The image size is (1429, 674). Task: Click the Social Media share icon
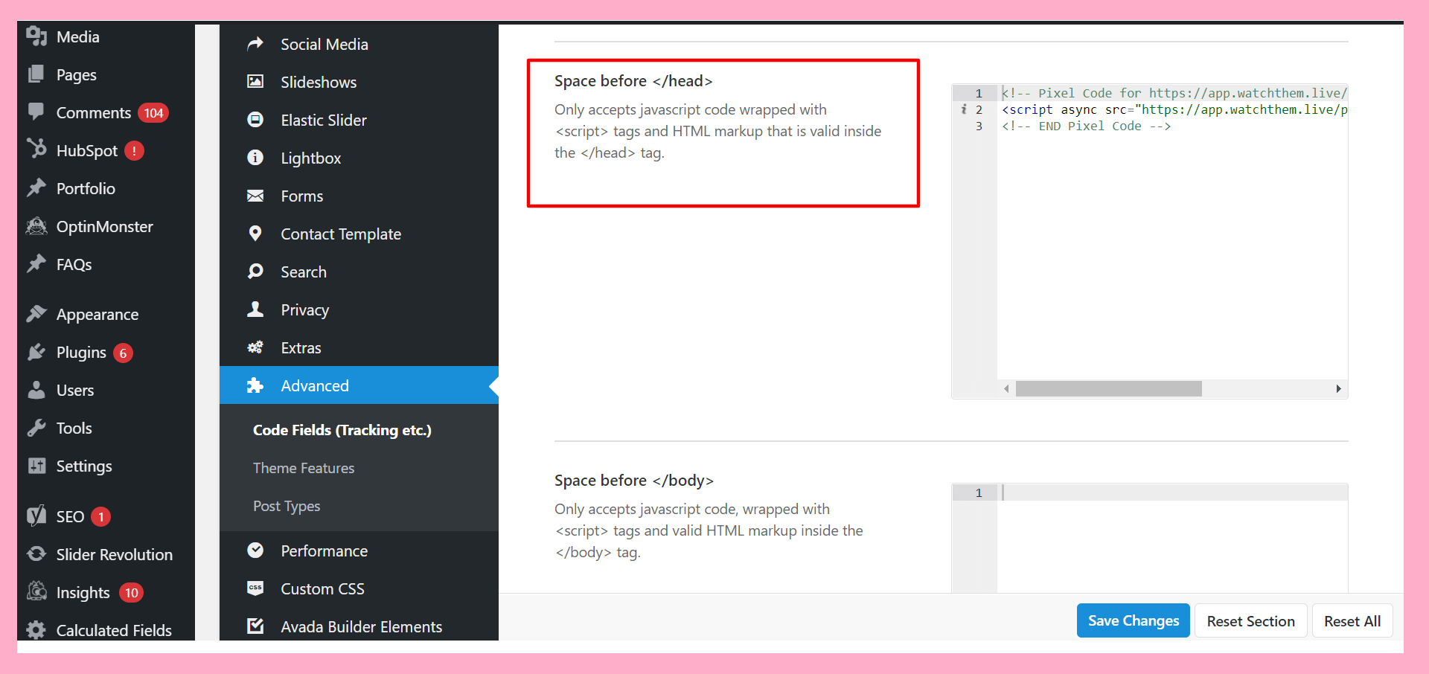pyautogui.click(x=256, y=44)
